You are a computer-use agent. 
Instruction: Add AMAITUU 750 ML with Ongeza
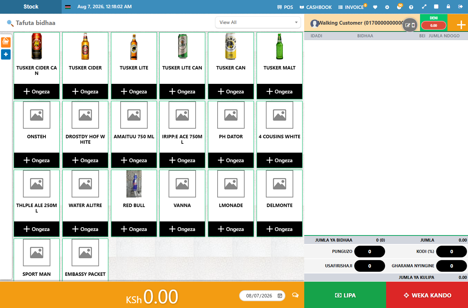click(134, 160)
